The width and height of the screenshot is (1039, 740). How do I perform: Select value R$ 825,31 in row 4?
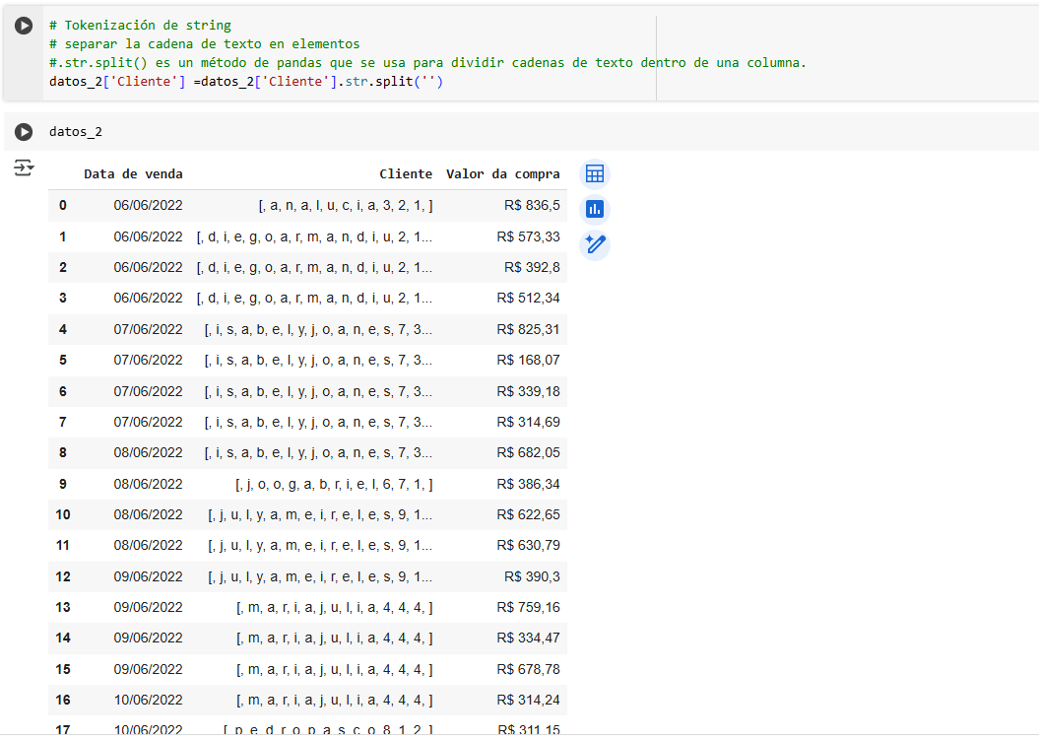[528, 329]
